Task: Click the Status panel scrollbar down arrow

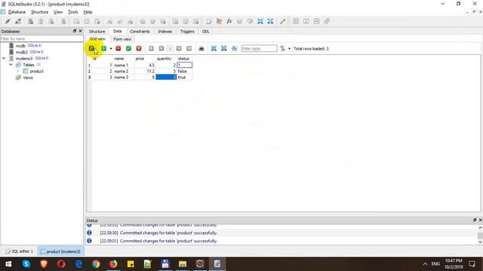Action: coord(480,242)
